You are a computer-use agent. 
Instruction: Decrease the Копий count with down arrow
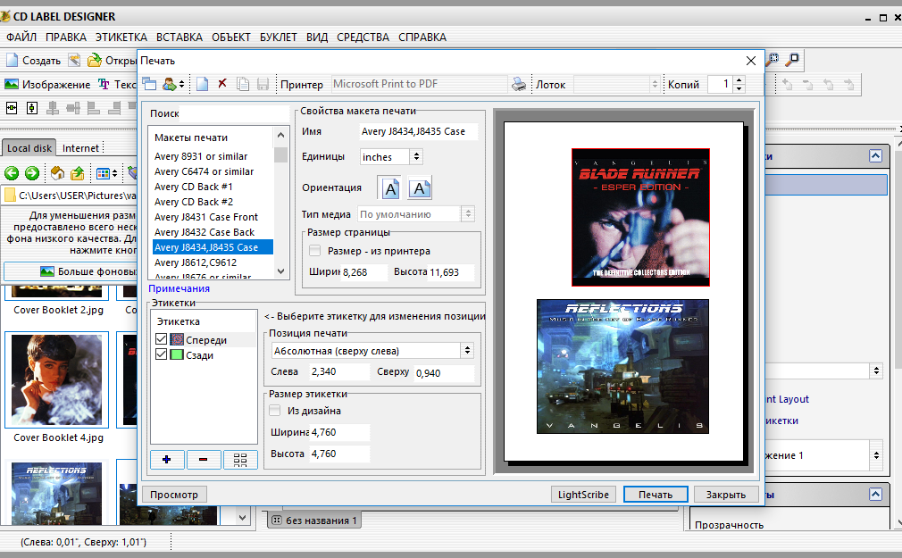pyautogui.click(x=739, y=88)
